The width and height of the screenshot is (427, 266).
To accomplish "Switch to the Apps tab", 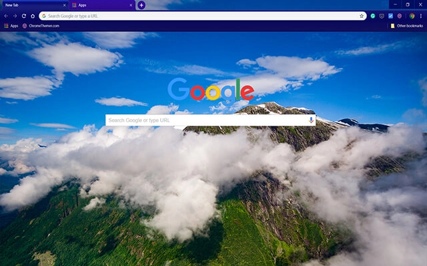I will point(102,5).
